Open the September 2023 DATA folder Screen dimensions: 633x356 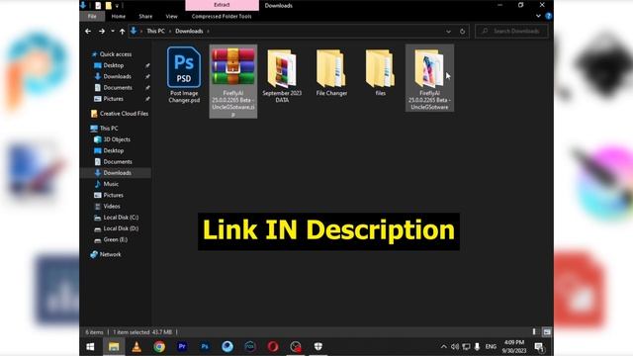tap(282, 75)
